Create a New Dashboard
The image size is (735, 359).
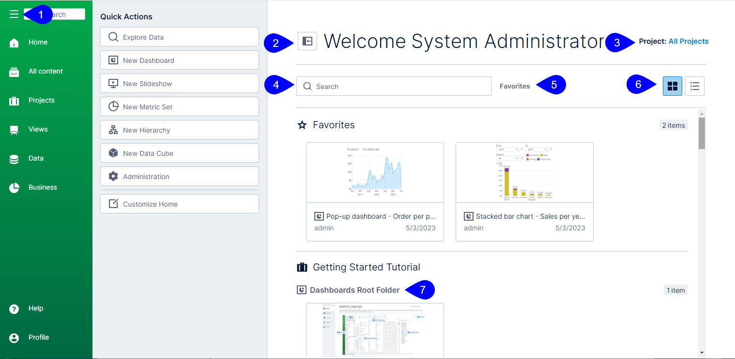point(179,60)
